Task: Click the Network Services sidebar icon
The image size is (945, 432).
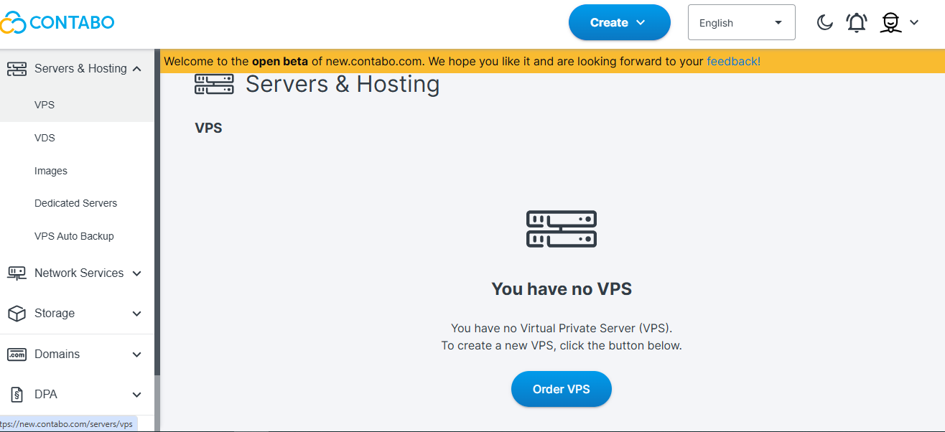Action: coord(17,273)
